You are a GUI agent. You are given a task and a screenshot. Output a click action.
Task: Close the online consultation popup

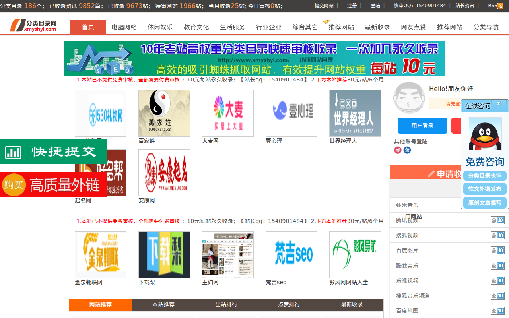tap(499, 103)
